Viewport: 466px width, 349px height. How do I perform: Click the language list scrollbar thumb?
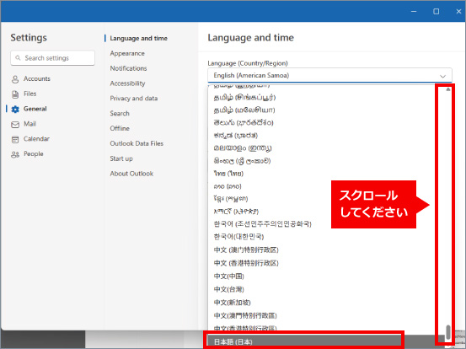tap(448, 332)
